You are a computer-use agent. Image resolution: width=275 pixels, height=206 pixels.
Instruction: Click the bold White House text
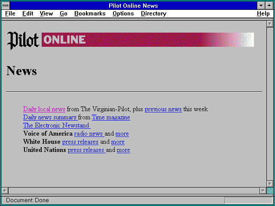click(x=42, y=142)
